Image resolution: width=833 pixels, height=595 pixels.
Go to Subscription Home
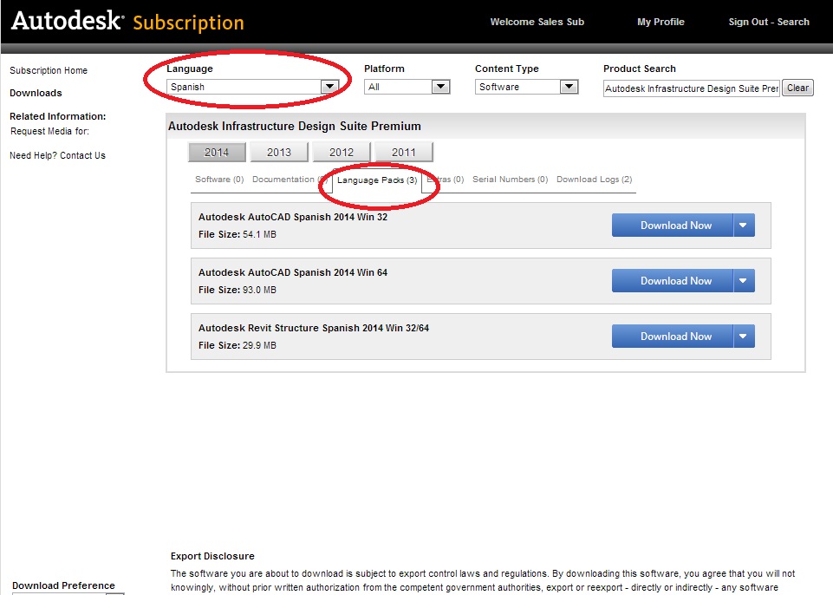click(x=49, y=70)
